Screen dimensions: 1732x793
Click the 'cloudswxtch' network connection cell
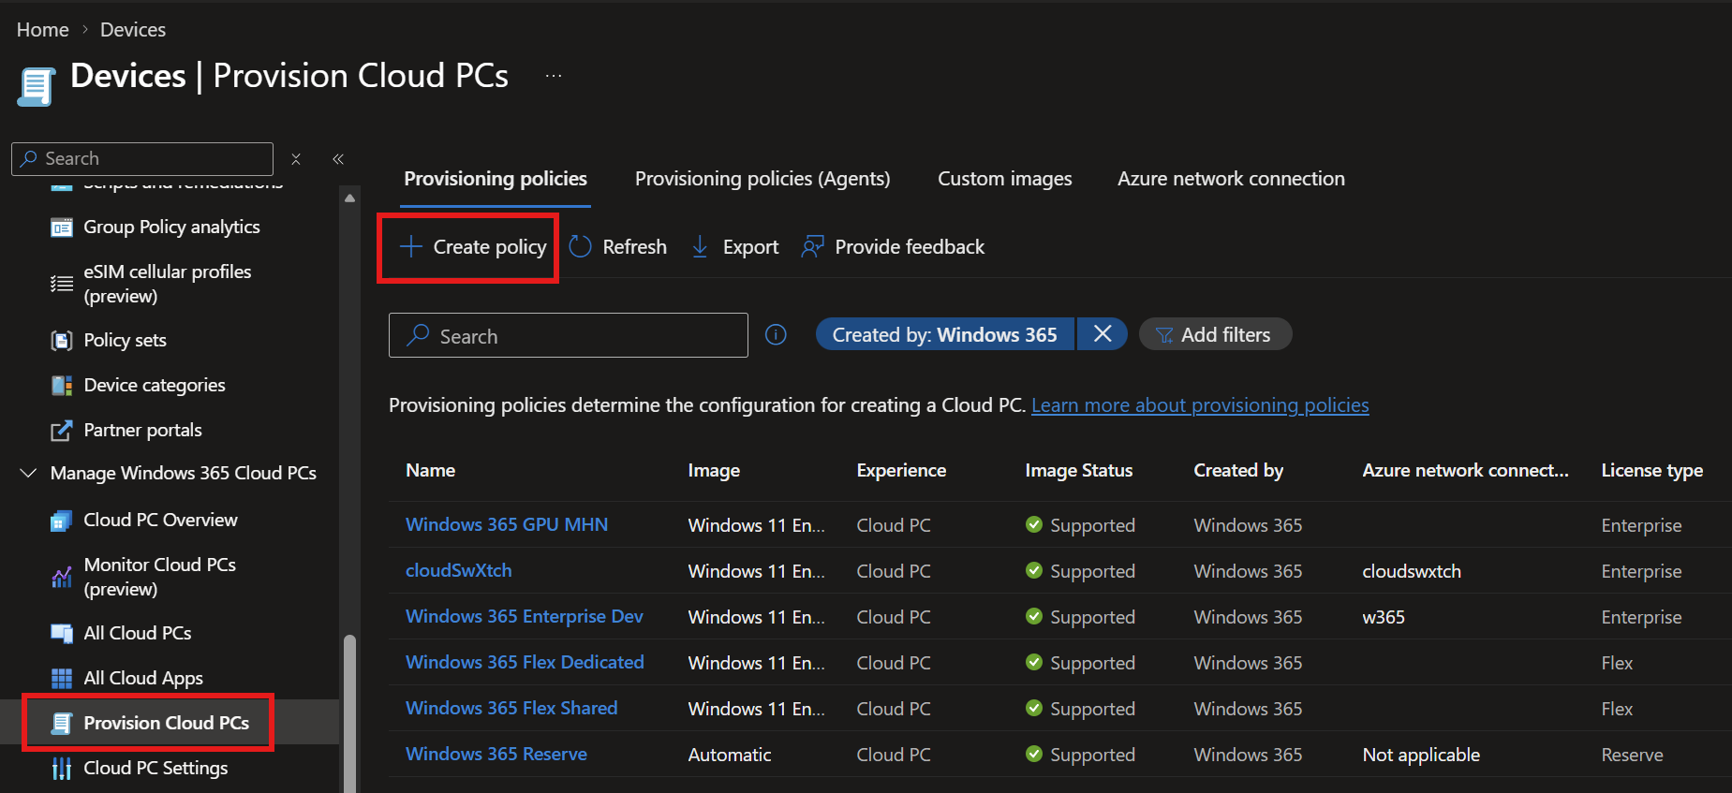point(1412,571)
